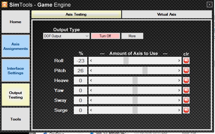This screenshot has height=134, width=215.
Task: Decrease Surge slider with left arrow
Action: (91, 110)
